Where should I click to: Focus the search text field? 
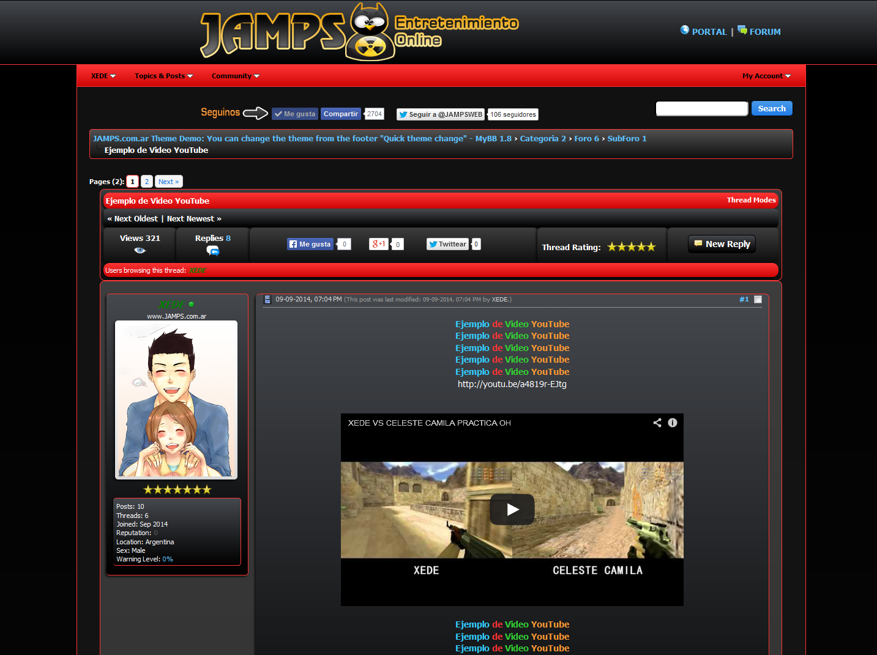[x=702, y=108]
